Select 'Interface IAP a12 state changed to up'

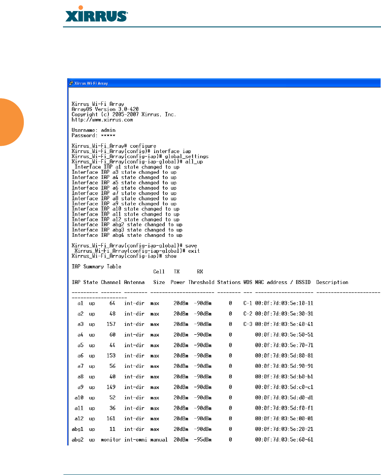point(126,219)
